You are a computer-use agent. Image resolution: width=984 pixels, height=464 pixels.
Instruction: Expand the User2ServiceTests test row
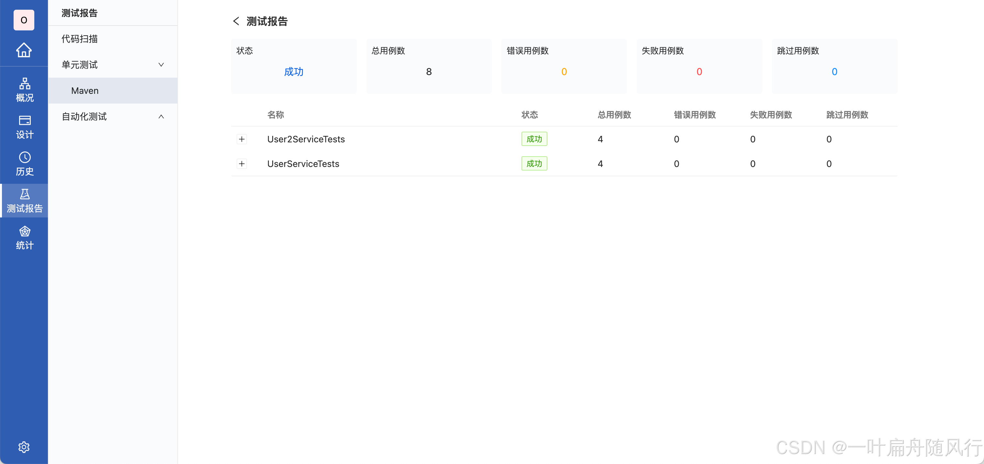(x=242, y=139)
